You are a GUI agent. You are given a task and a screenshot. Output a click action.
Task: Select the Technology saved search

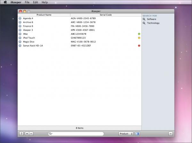point(153,23)
